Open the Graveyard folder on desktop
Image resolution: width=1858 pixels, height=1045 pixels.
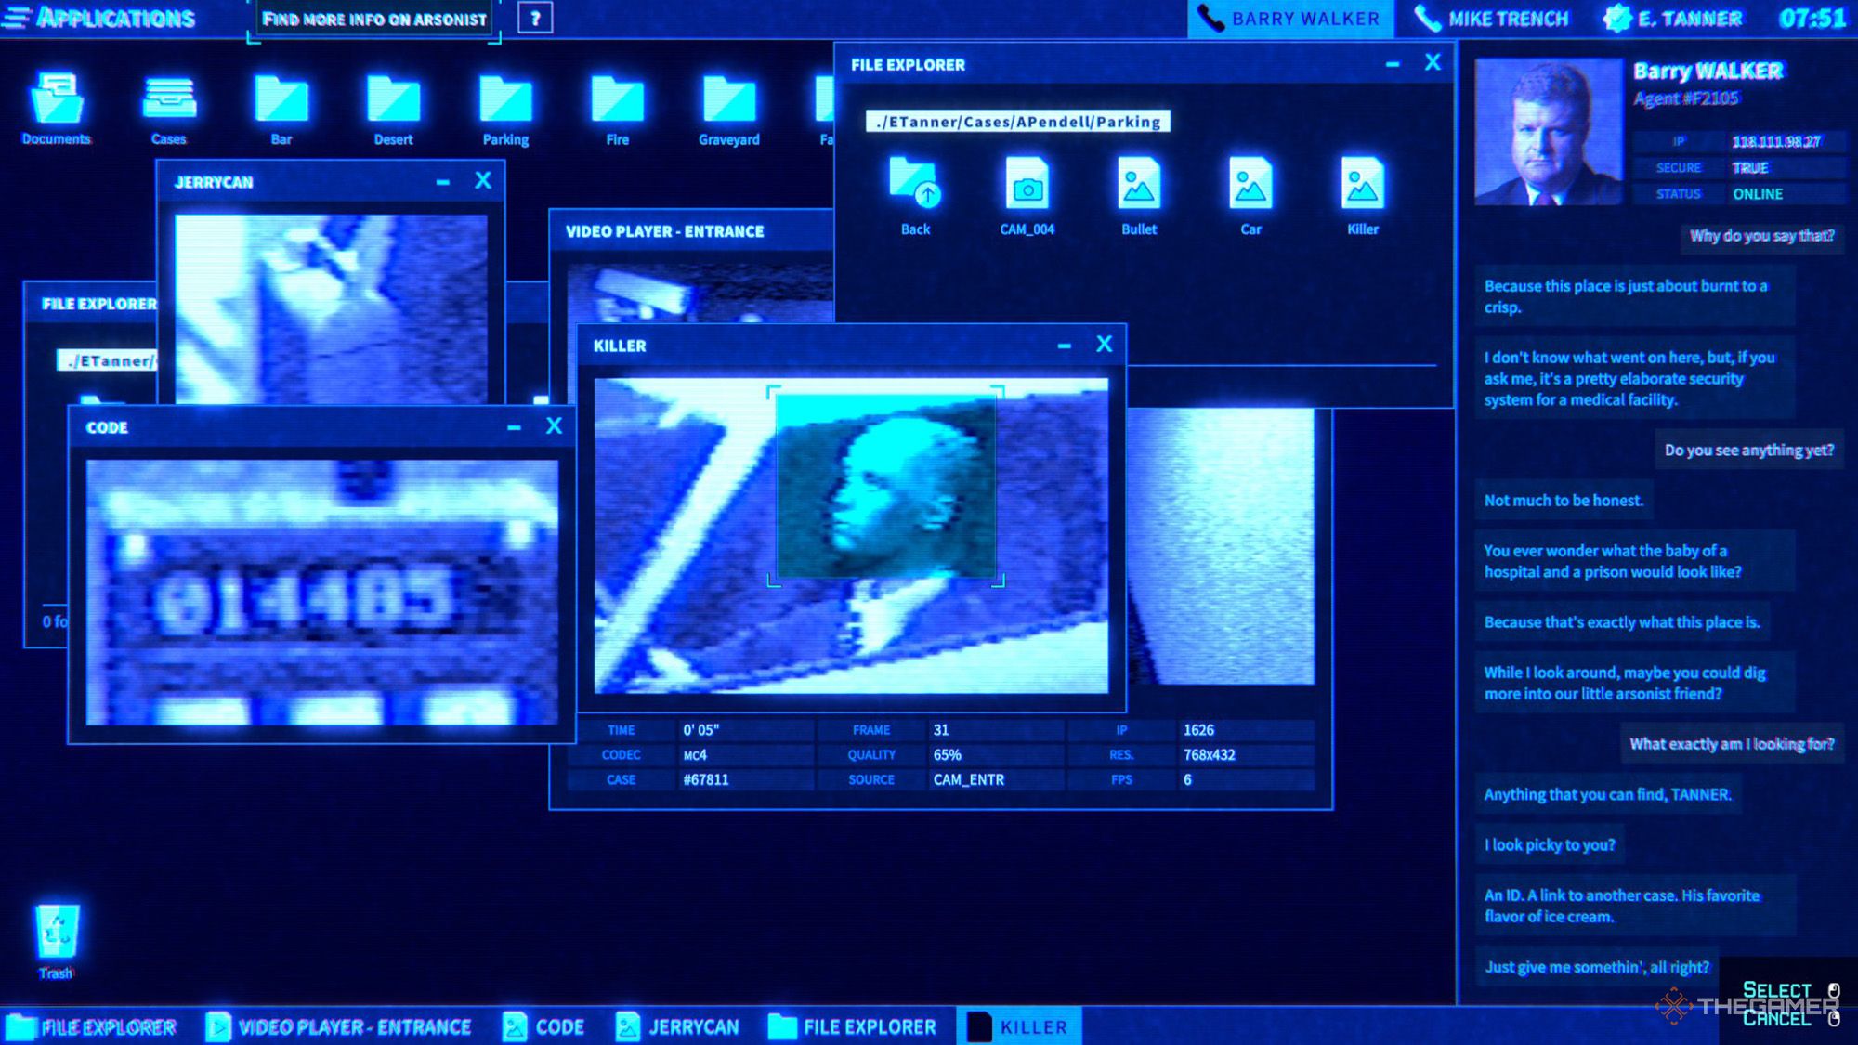point(729,109)
